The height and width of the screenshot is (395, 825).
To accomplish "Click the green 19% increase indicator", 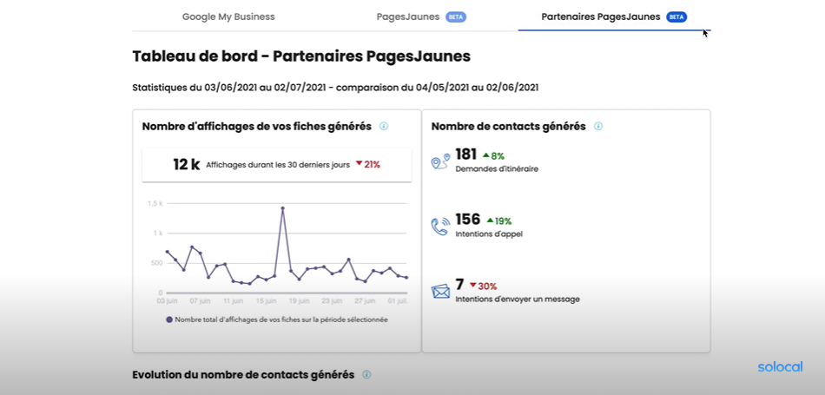I will pyautogui.click(x=498, y=221).
